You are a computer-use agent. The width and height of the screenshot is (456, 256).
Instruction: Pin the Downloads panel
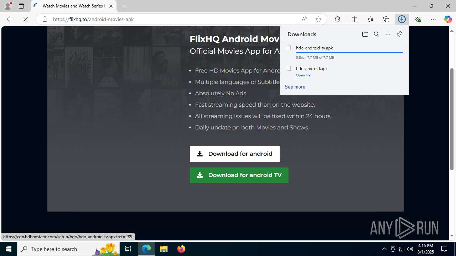(399, 34)
